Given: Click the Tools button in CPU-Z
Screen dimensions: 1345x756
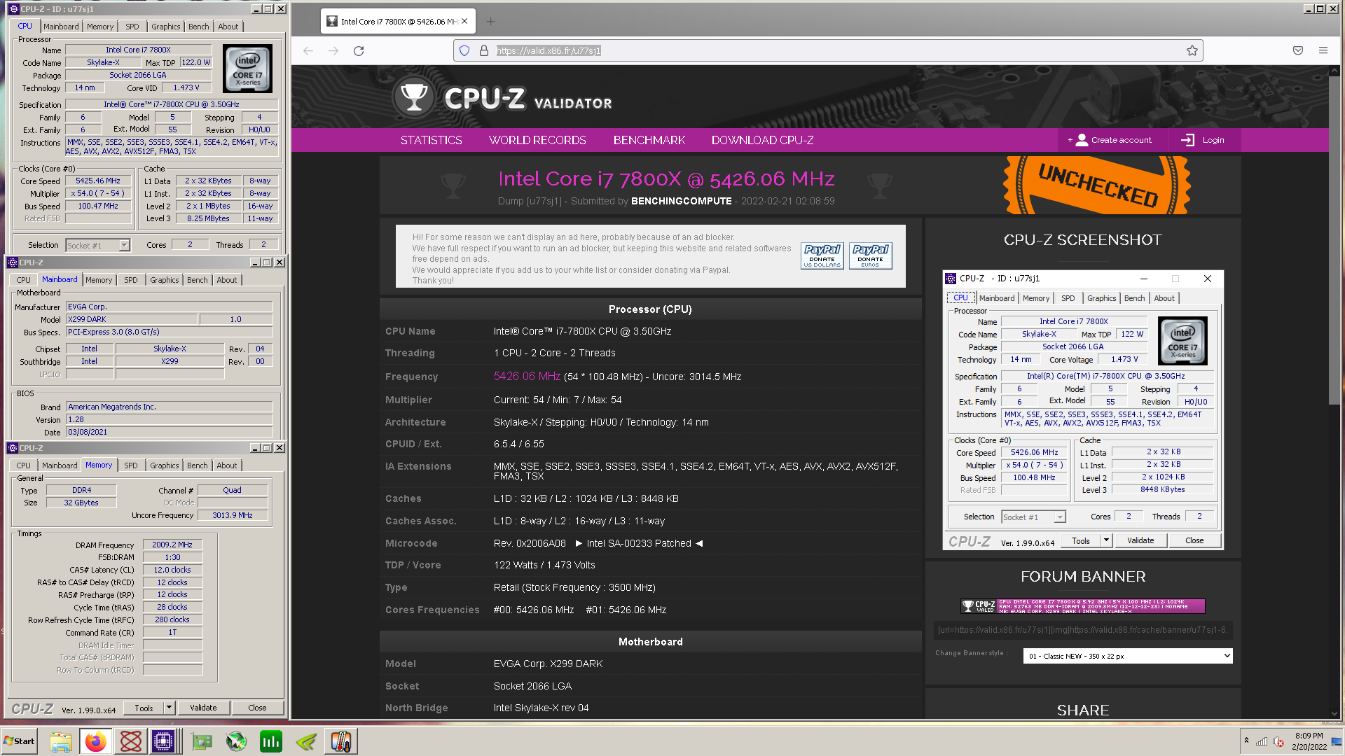Looking at the screenshot, I should [144, 708].
